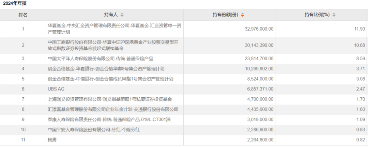Image resolution: width=368 pixels, height=147 pixels.
Task: Click holding ratio 1.09
Action: tap(362, 120)
